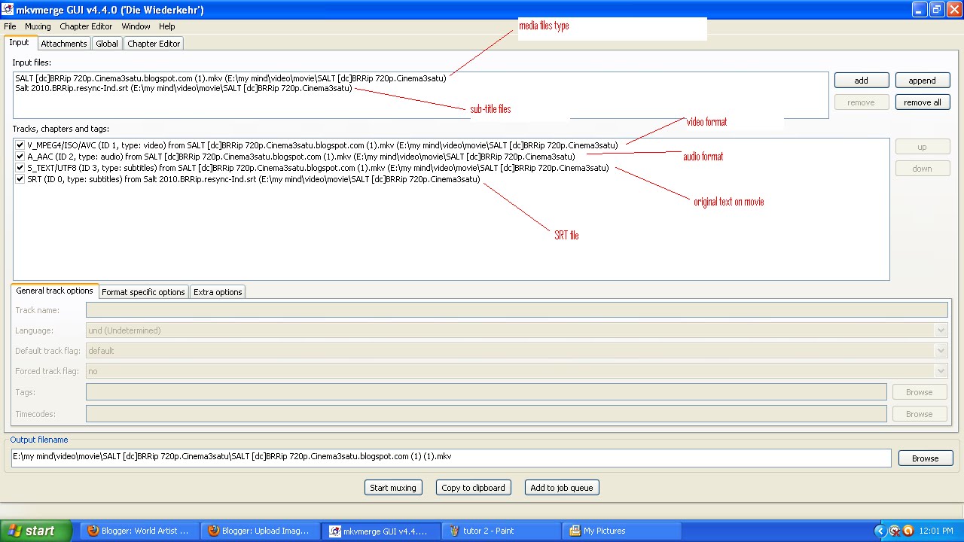This screenshot has height=542, width=964.
Task: Click Add to job queue button
Action: pos(562,488)
